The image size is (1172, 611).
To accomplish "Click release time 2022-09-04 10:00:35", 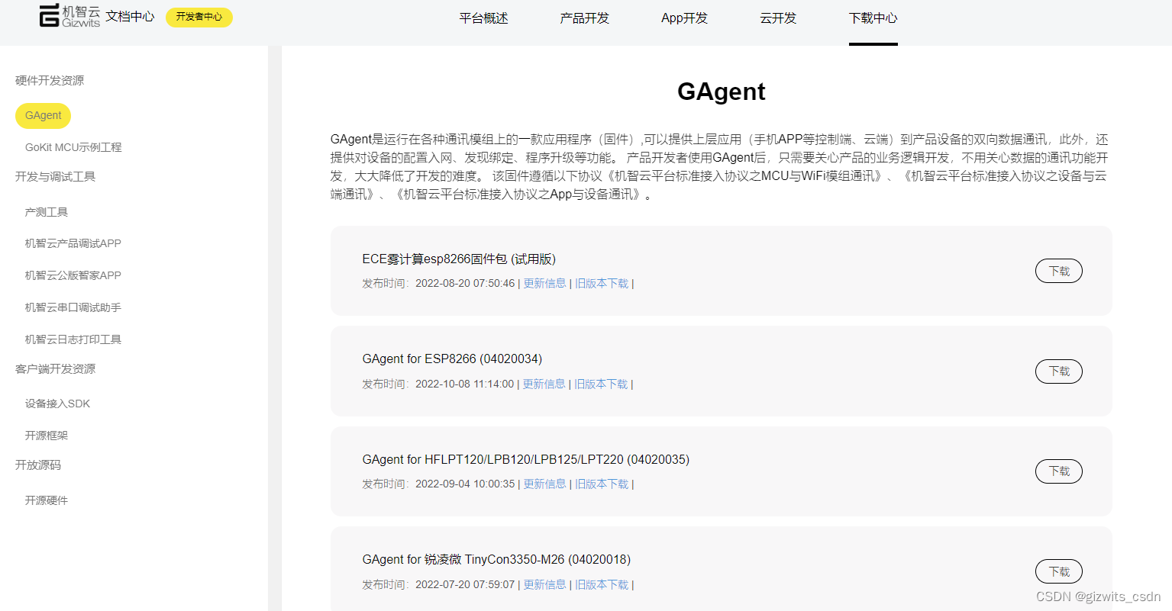I will (465, 484).
